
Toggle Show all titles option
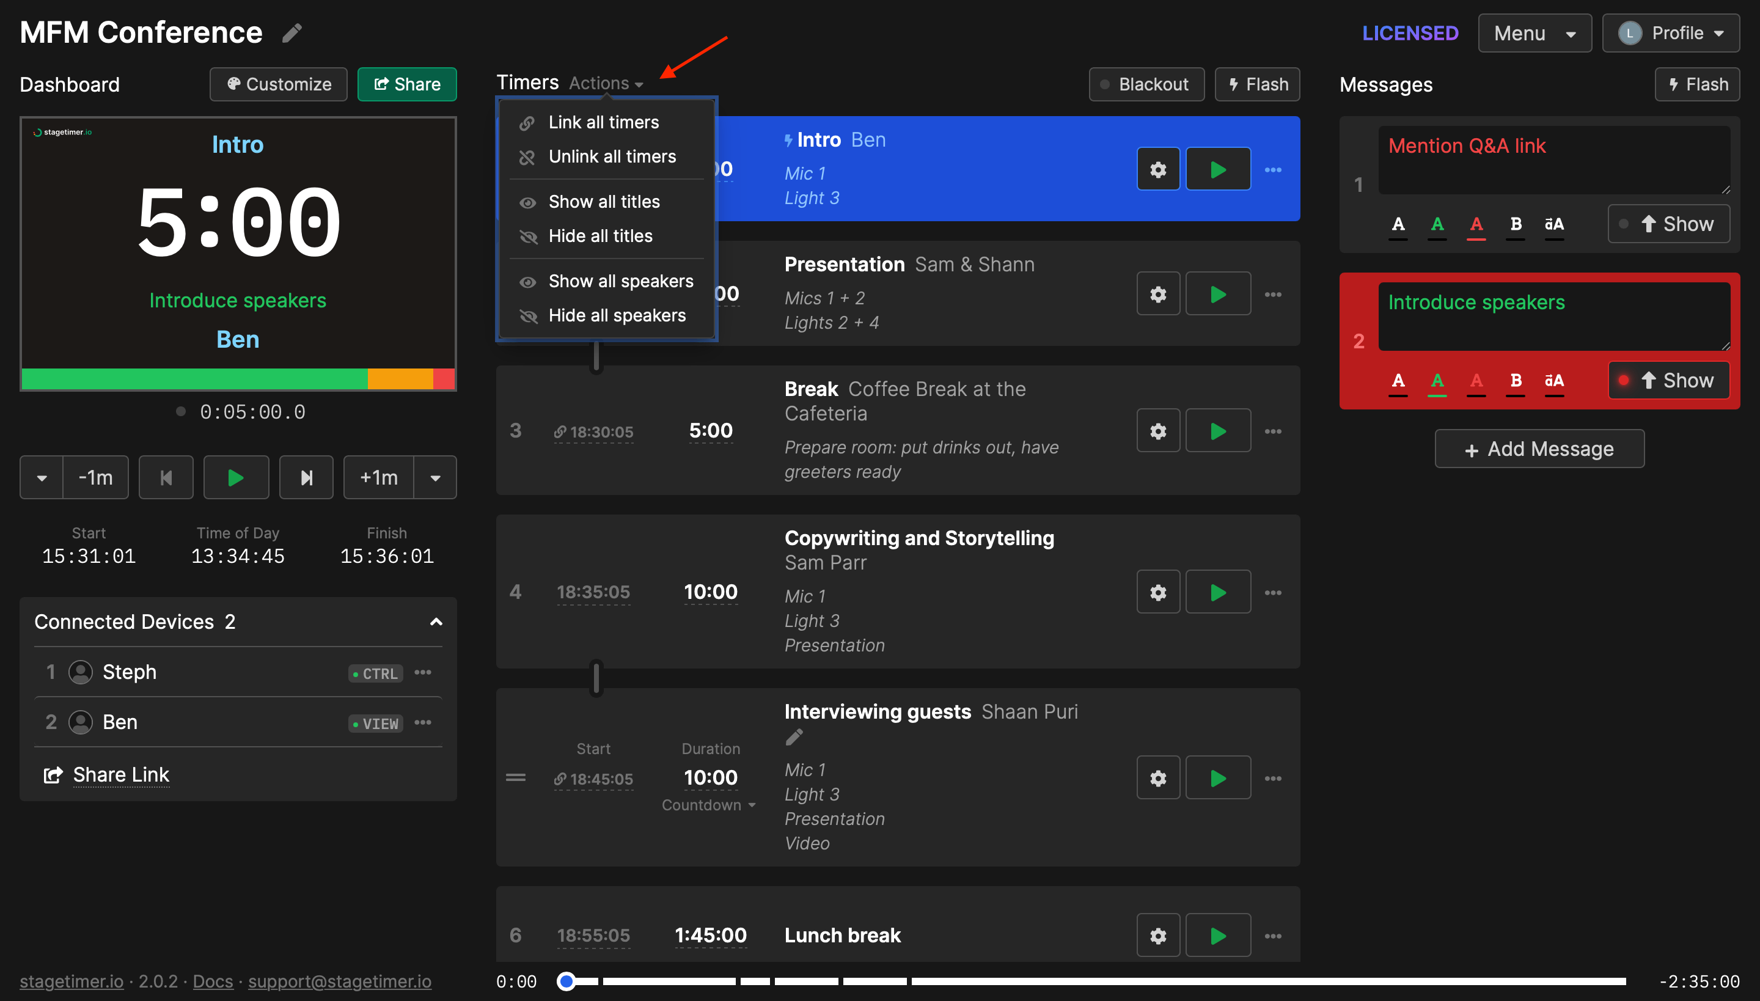click(x=603, y=200)
